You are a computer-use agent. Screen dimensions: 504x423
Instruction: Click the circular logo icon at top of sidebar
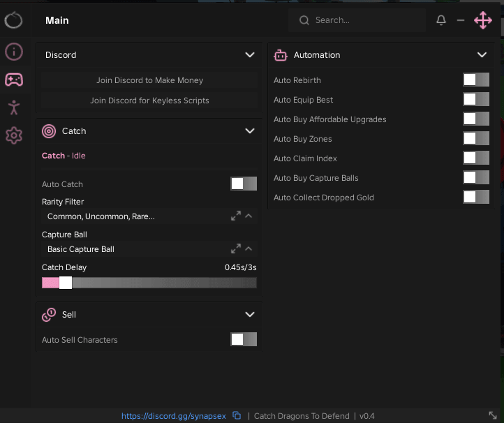[13, 20]
